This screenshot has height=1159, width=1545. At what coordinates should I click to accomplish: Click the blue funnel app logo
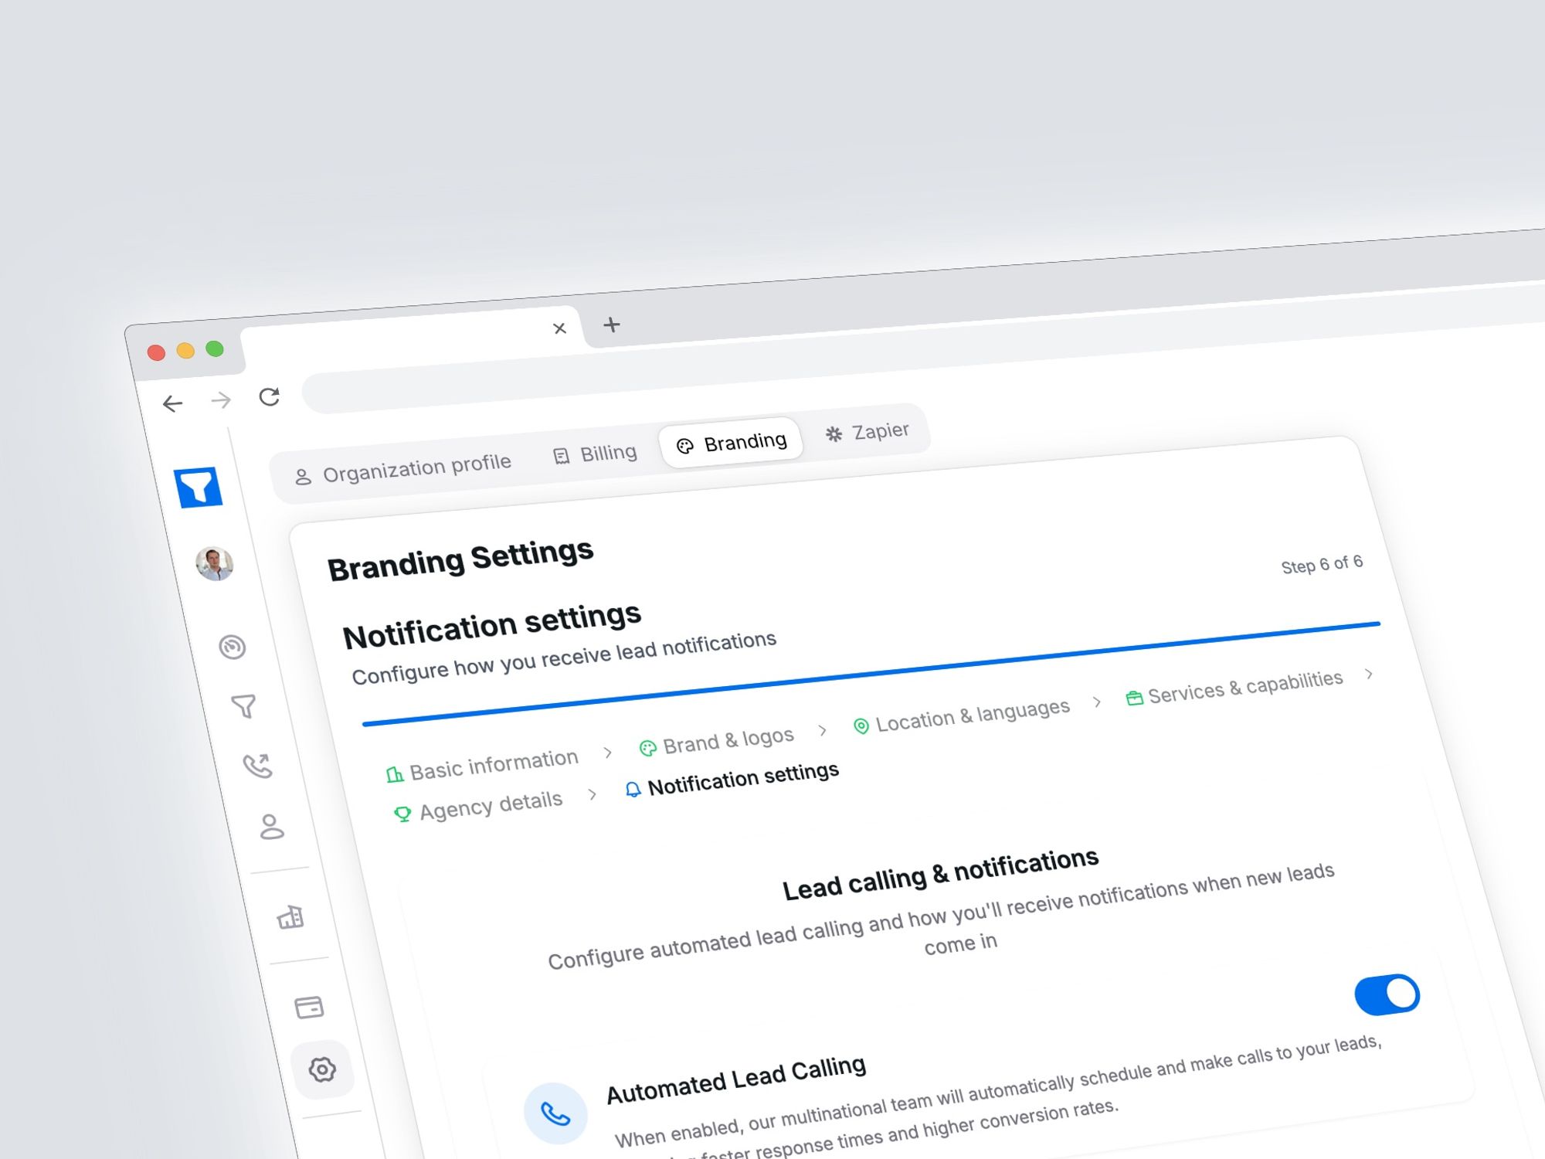(x=199, y=487)
